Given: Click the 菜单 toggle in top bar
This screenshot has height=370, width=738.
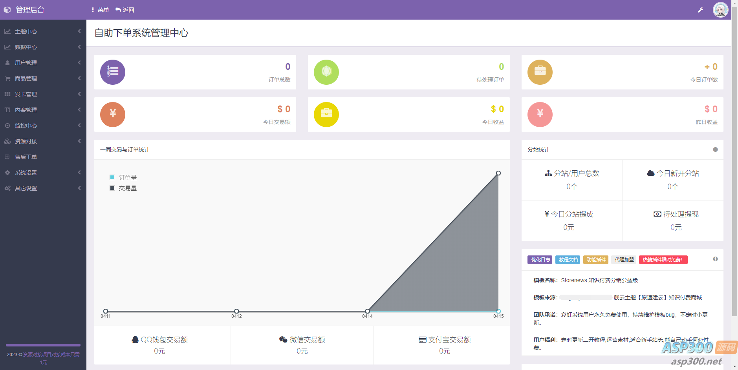Looking at the screenshot, I should [101, 10].
